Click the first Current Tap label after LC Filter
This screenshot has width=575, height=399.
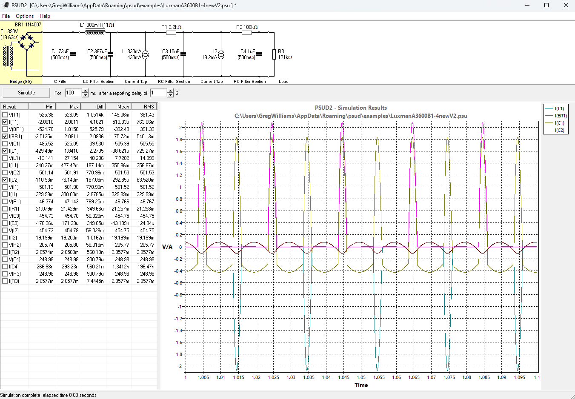click(x=136, y=82)
